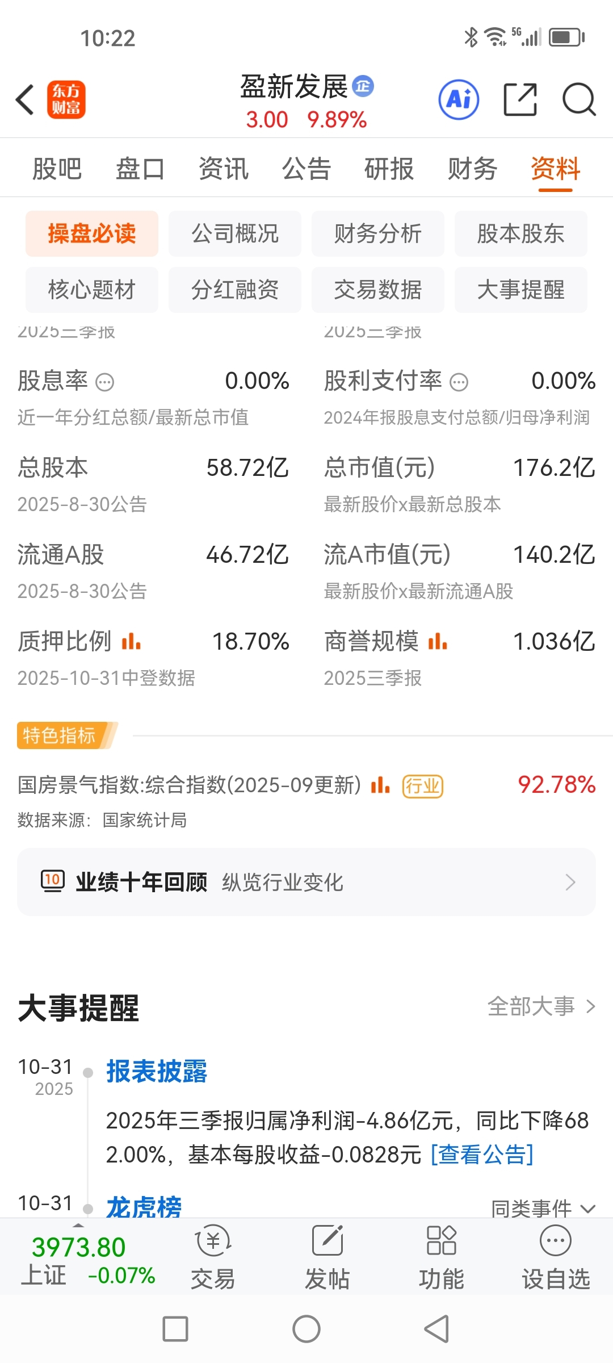This screenshot has height=1363, width=613.
Task: Open the AI assistant icon
Action: [x=459, y=99]
